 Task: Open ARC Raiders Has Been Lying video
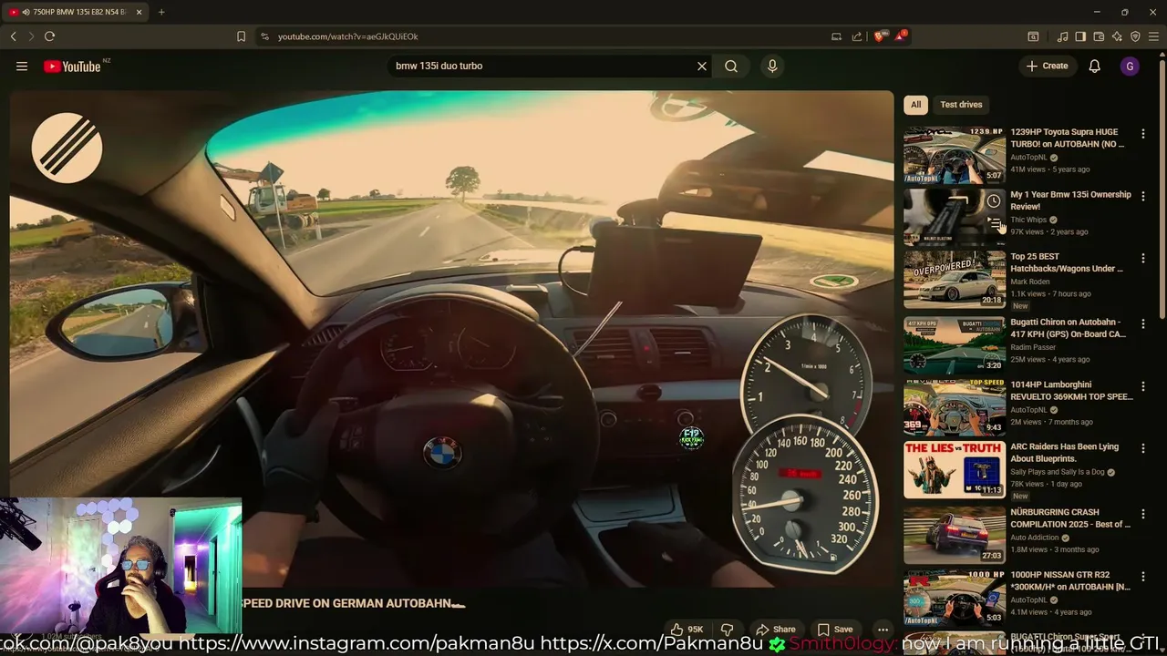click(1064, 453)
